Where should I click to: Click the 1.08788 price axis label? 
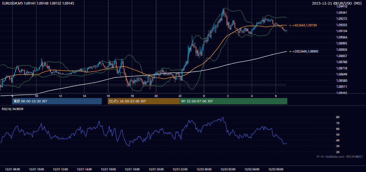click(x=342, y=62)
